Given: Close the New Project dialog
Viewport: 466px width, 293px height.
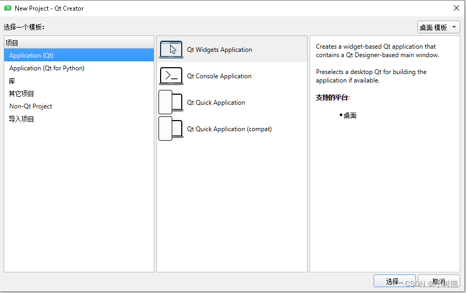Looking at the screenshot, I should pyautogui.click(x=456, y=8).
